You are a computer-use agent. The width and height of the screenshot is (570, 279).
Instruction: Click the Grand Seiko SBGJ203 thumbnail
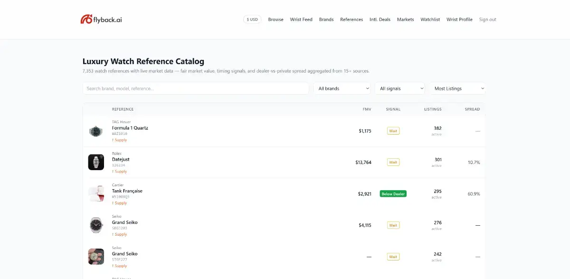96,225
